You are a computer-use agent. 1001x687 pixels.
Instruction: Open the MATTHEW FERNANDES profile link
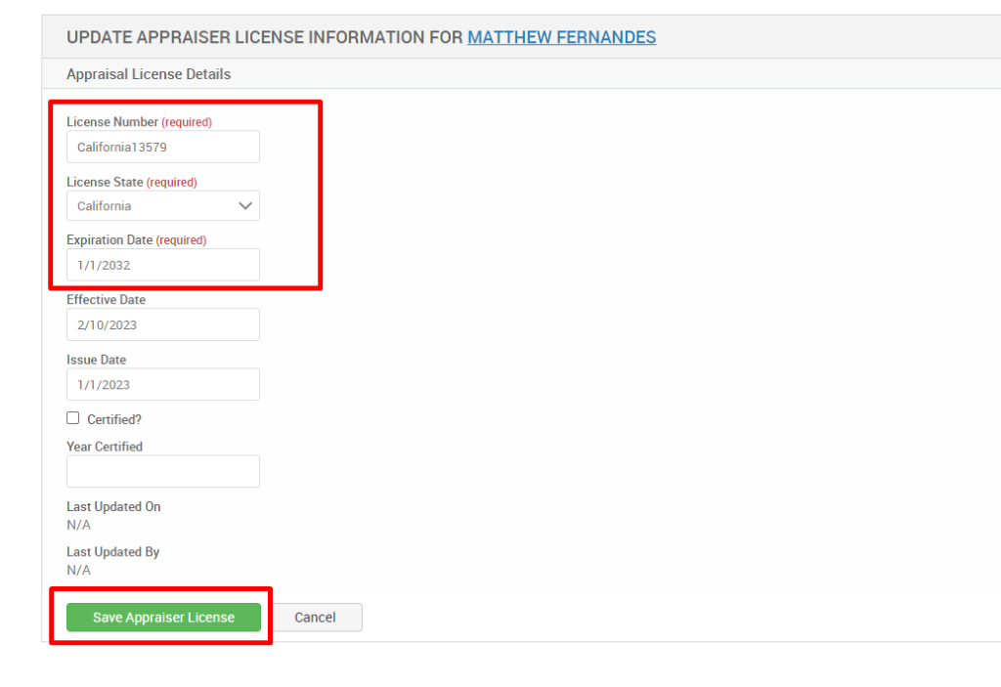561,37
